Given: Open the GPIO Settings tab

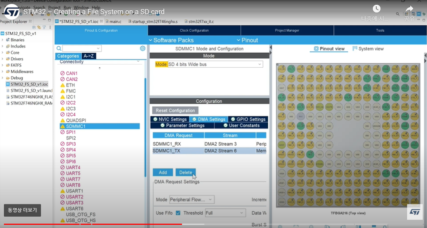Looking at the screenshot, I should coord(248,119).
